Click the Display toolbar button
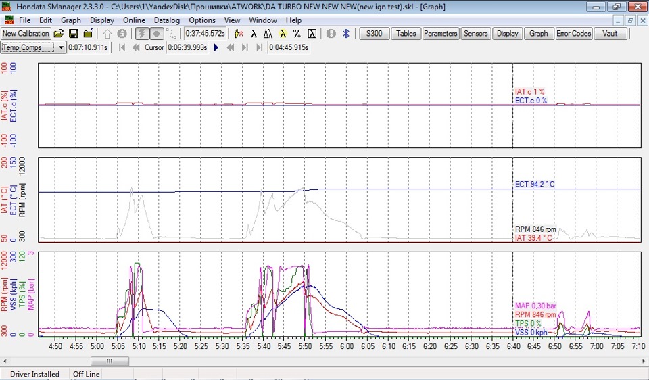The image size is (649, 380). pos(508,34)
